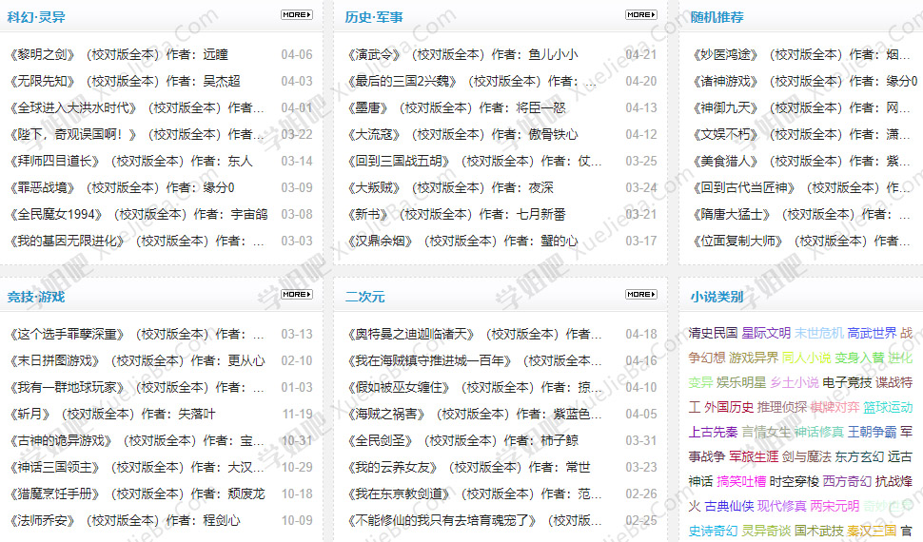This screenshot has height=542, width=923.
Task: Open the 竞技·游戏 category heading
Action: pos(36,297)
